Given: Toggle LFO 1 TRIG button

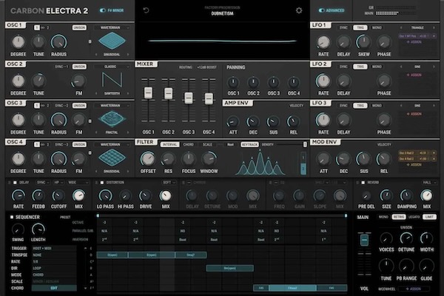Looking at the screenshot, I should tap(360, 27).
